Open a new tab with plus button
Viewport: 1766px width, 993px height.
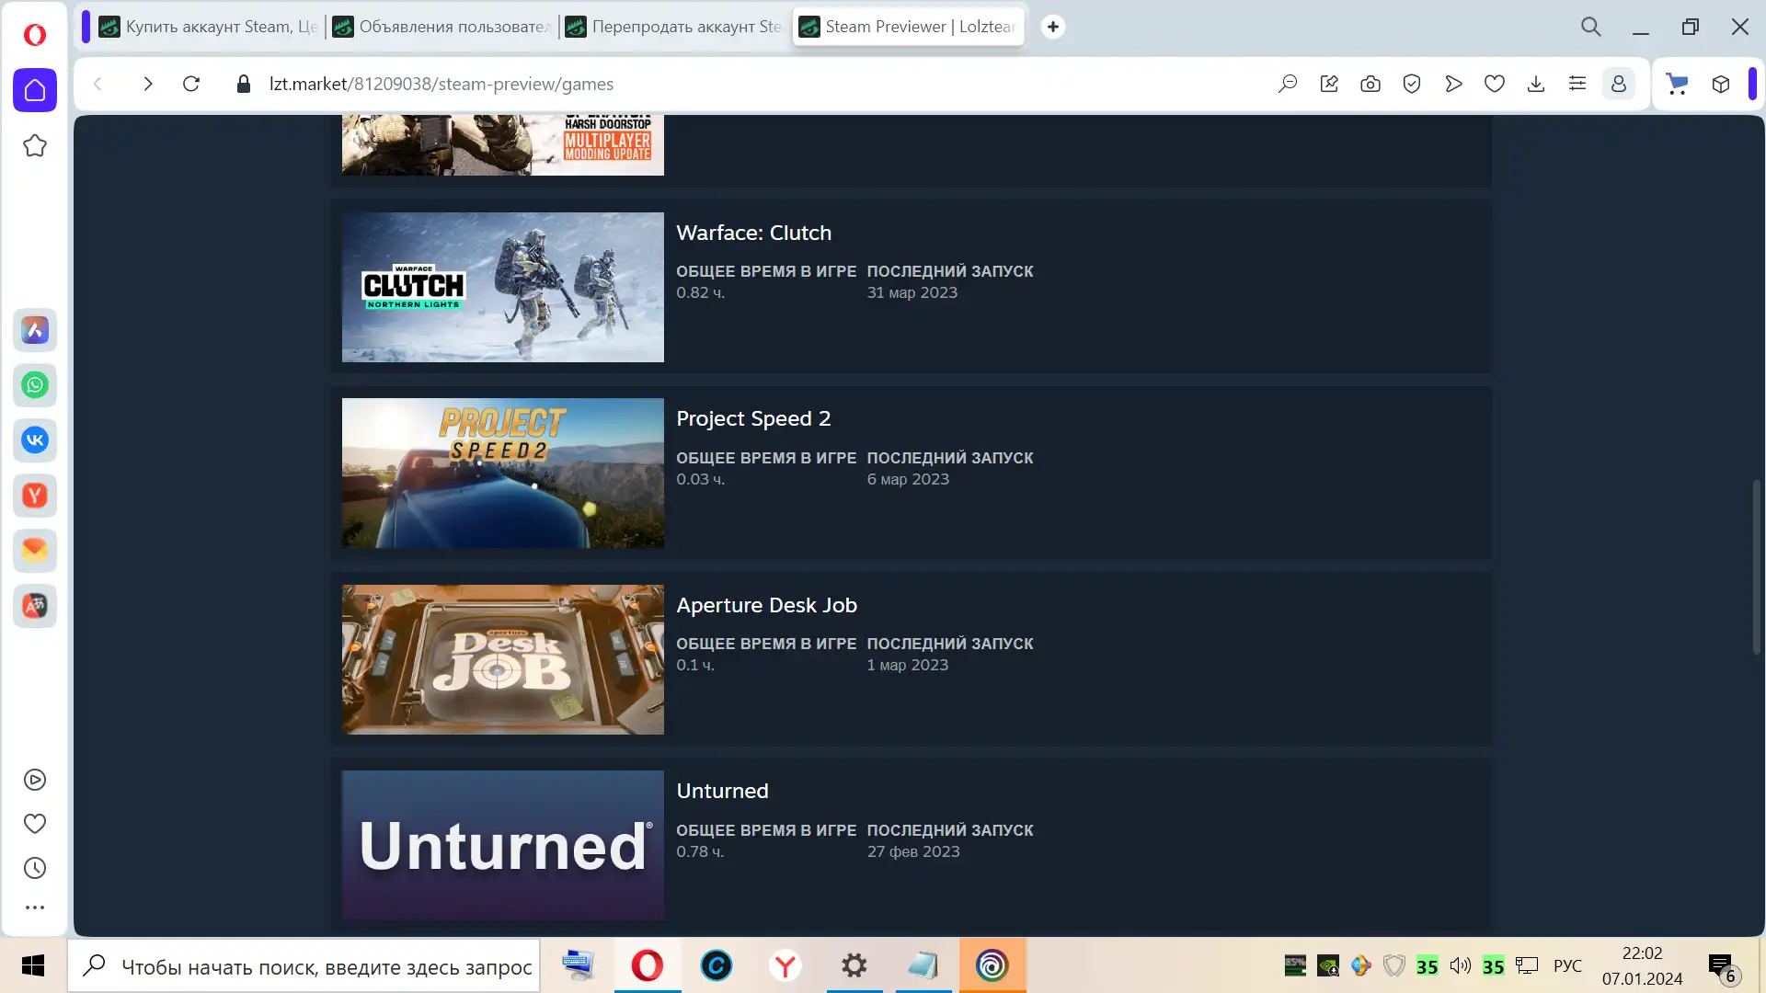point(1053,27)
